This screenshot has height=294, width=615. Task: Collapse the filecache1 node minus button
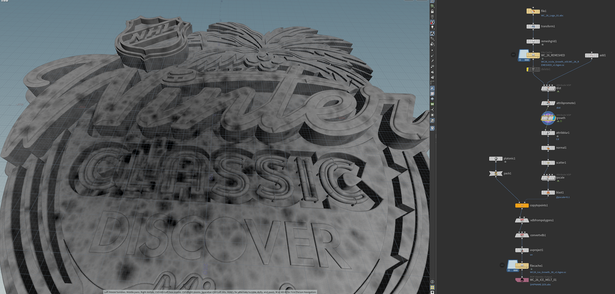click(x=502, y=265)
